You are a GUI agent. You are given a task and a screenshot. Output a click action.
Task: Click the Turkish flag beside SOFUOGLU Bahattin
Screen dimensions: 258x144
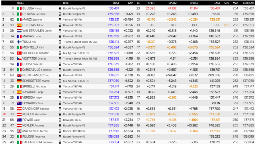(x=19, y=53)
